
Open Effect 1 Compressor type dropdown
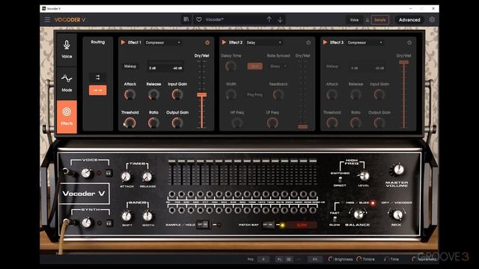point(162,43)
